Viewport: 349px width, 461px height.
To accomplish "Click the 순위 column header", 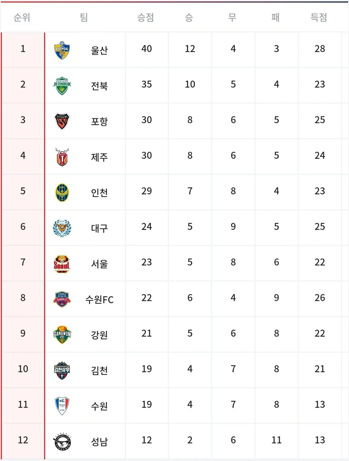I will coord(22,17).
